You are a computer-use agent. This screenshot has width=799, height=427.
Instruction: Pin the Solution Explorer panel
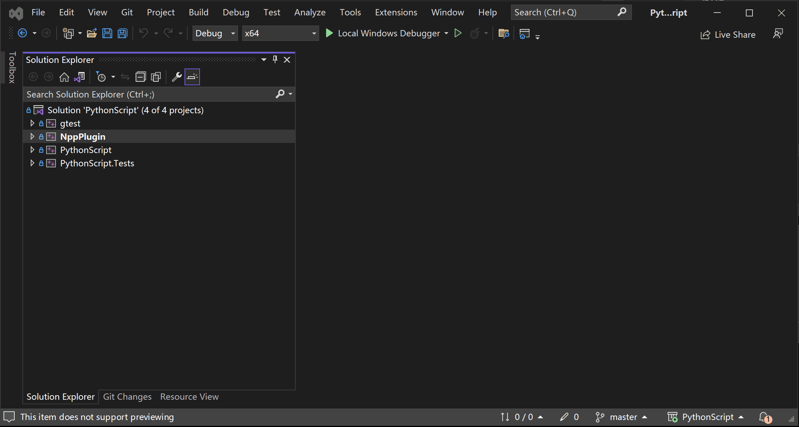coord(275,59)
